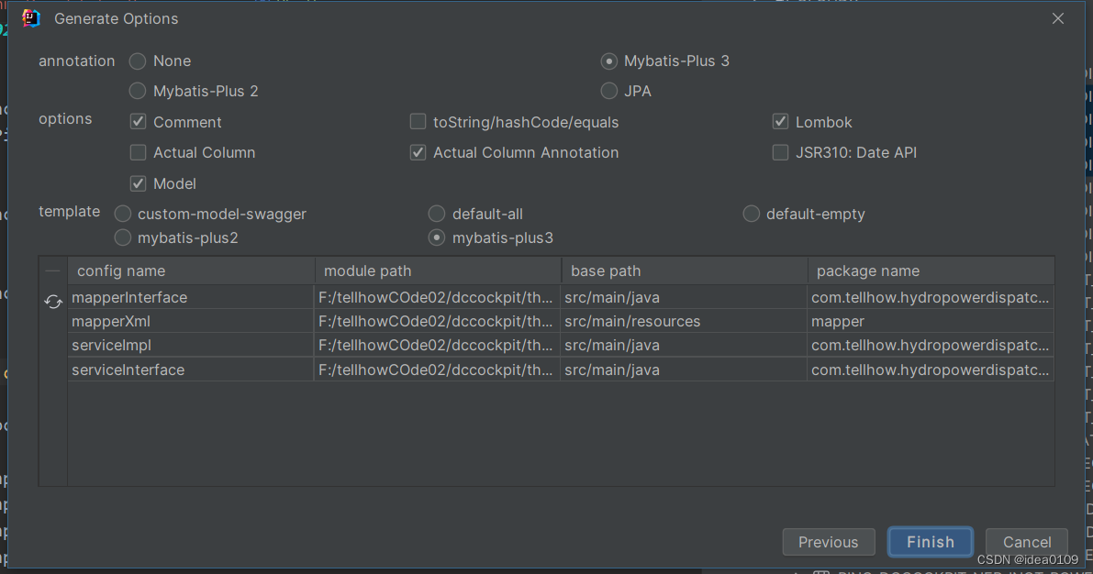Uncheck the Comment option
The image size is (1093, 574).
(138, 122)
